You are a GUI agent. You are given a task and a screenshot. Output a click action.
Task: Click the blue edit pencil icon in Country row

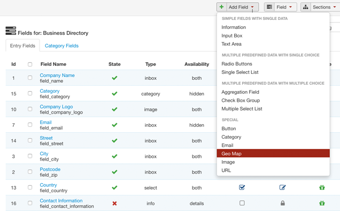[x=283, y=187]
